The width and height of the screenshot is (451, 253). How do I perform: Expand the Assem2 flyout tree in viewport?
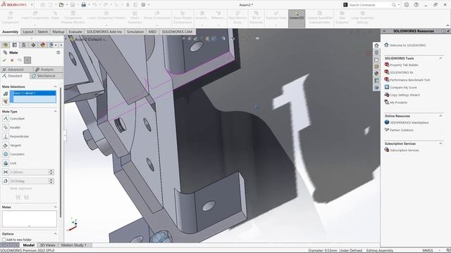[x=66, y=39]
